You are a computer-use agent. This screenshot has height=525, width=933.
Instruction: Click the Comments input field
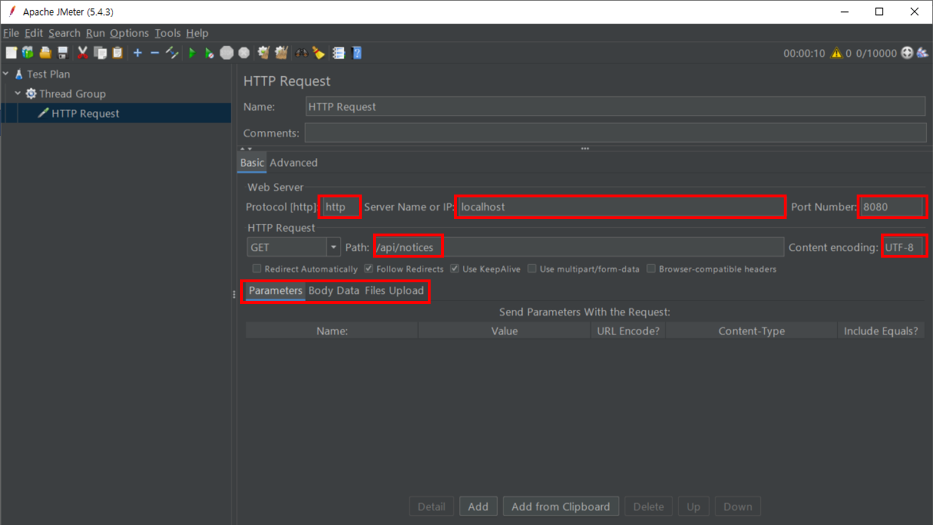point(615,133)
